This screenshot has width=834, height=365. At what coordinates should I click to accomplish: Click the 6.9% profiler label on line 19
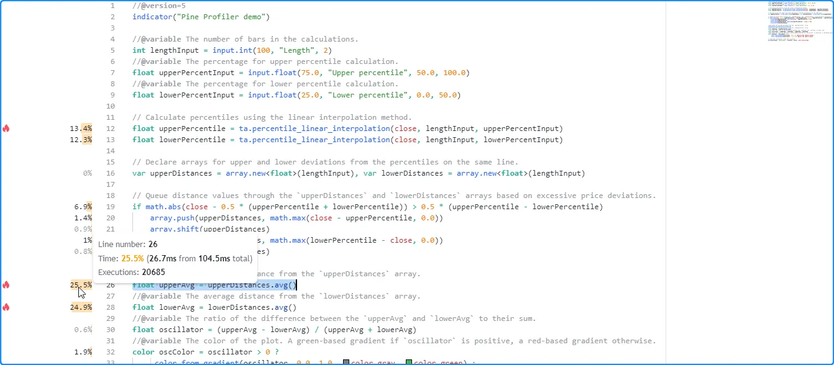pos(83,207)
